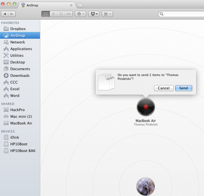Open Downloads in sidebar
The height and width of the screenshot is (196, 204).
point(20,76)
